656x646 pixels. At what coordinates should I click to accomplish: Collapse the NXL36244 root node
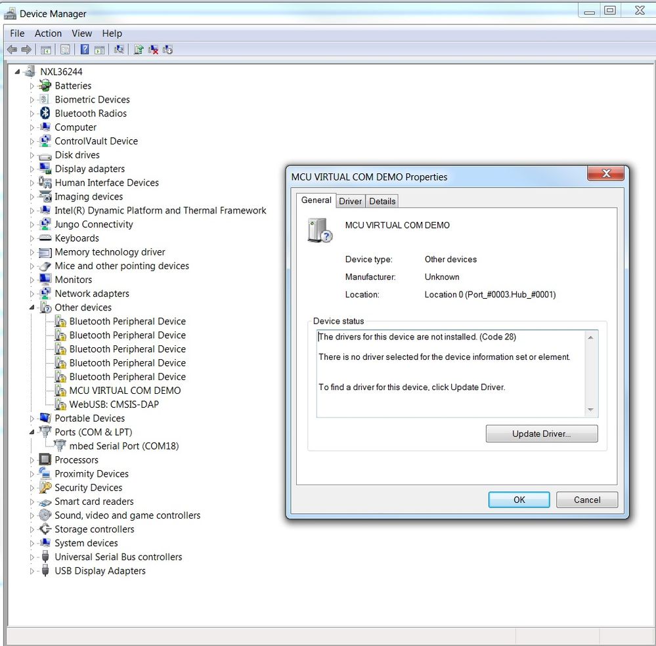17,72
